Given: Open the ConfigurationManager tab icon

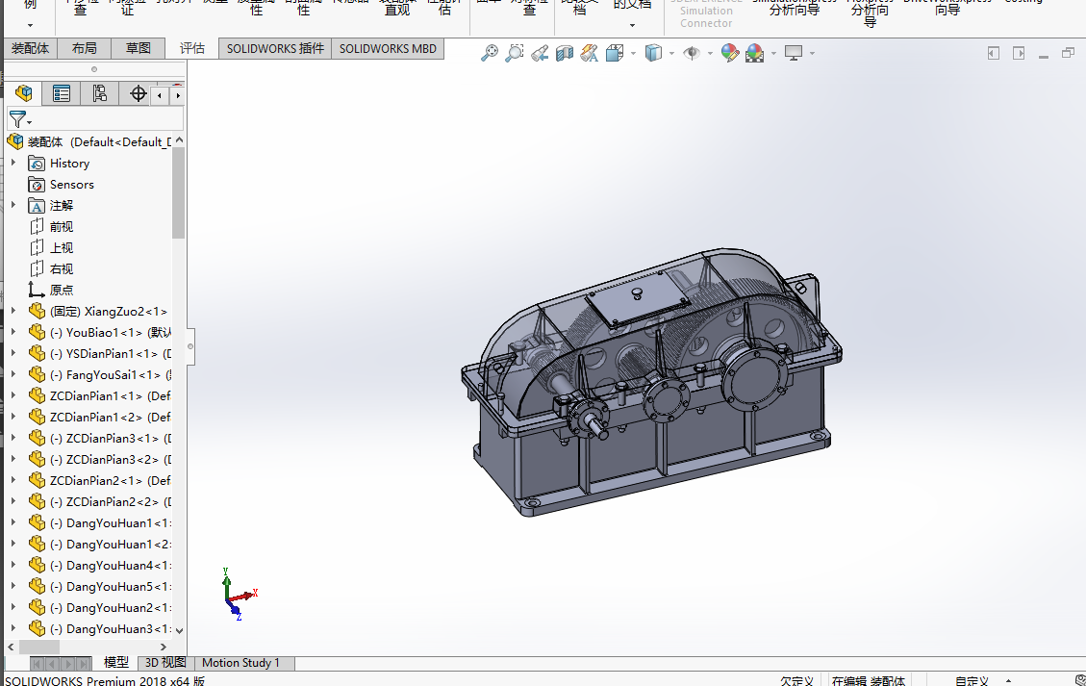Looking at the screenshot, I should point(100,93).
